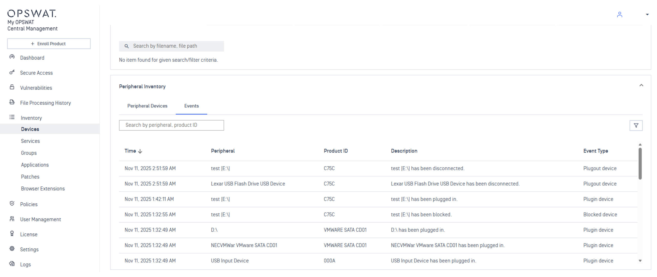657x277 pixels.
Task: Go to Browser Extensions in Inventory
Action: pos(43,189)
